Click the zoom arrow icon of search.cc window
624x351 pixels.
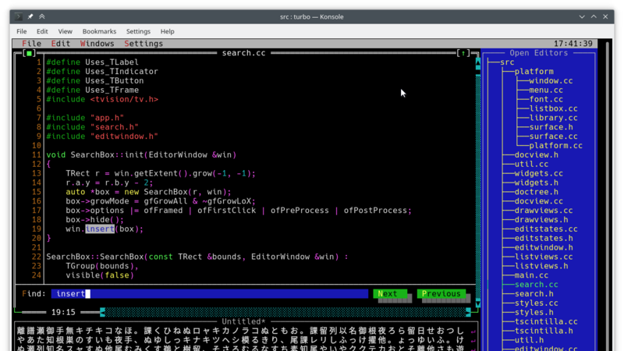pyautogui.click(x=463, y=53)
